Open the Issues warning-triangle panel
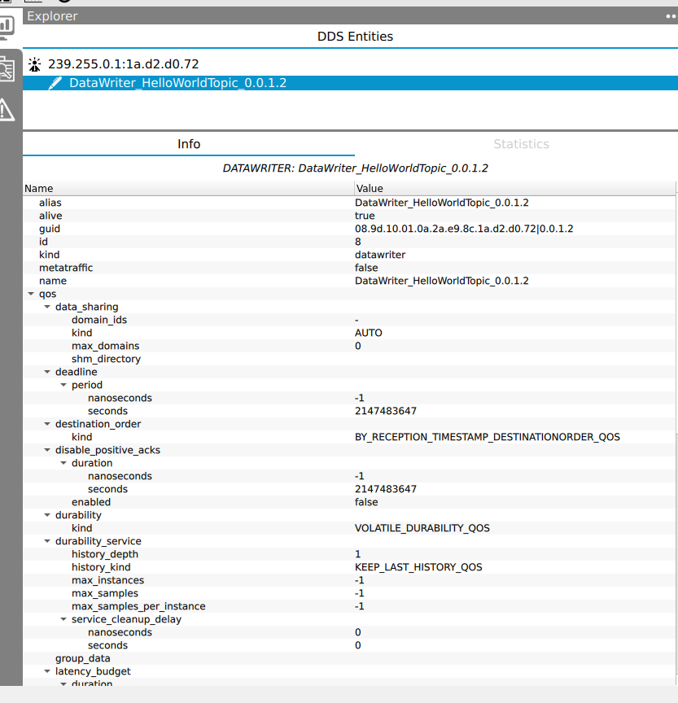 point(7,108)
